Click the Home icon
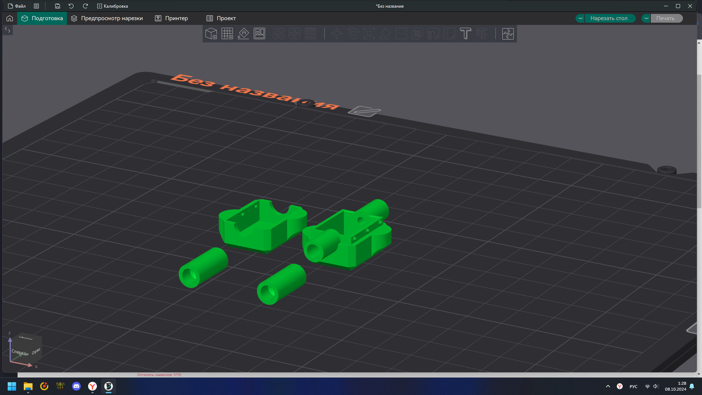This screenshot has width=702, height=395. click(10, 18)
